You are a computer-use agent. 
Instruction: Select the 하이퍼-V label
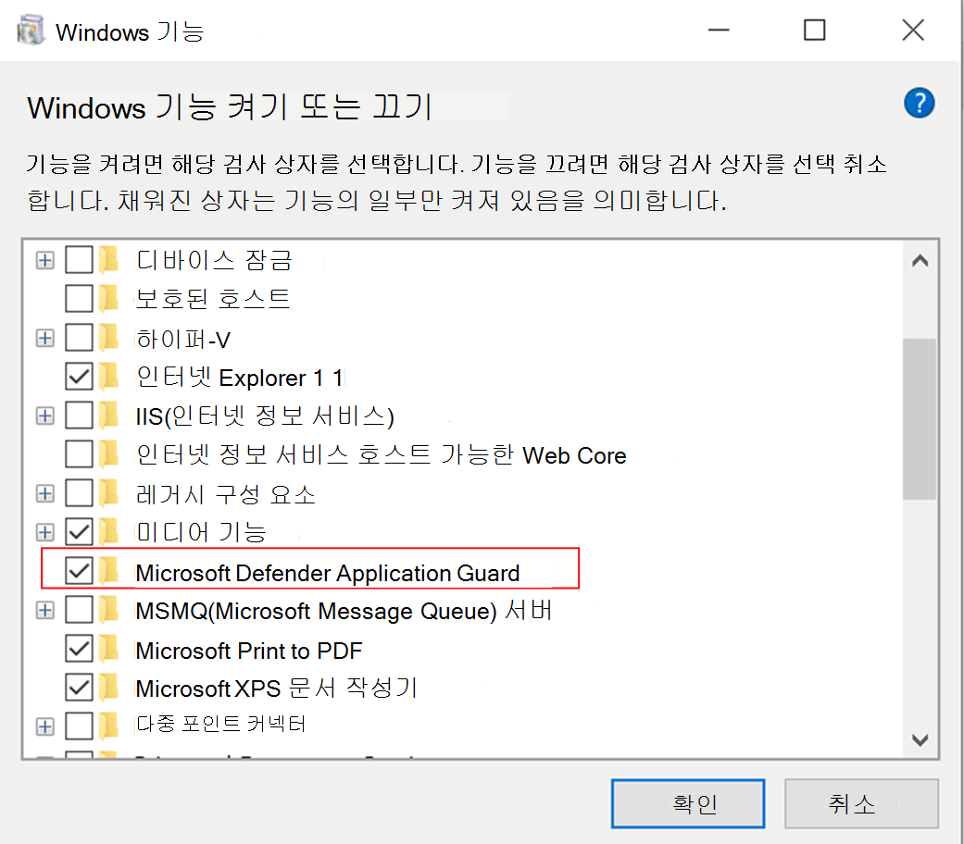183,339
